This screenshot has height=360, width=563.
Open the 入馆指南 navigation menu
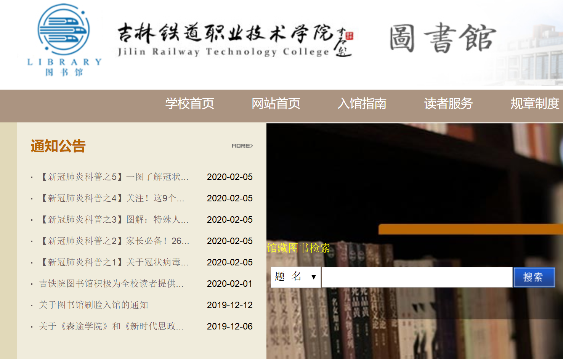362,104
